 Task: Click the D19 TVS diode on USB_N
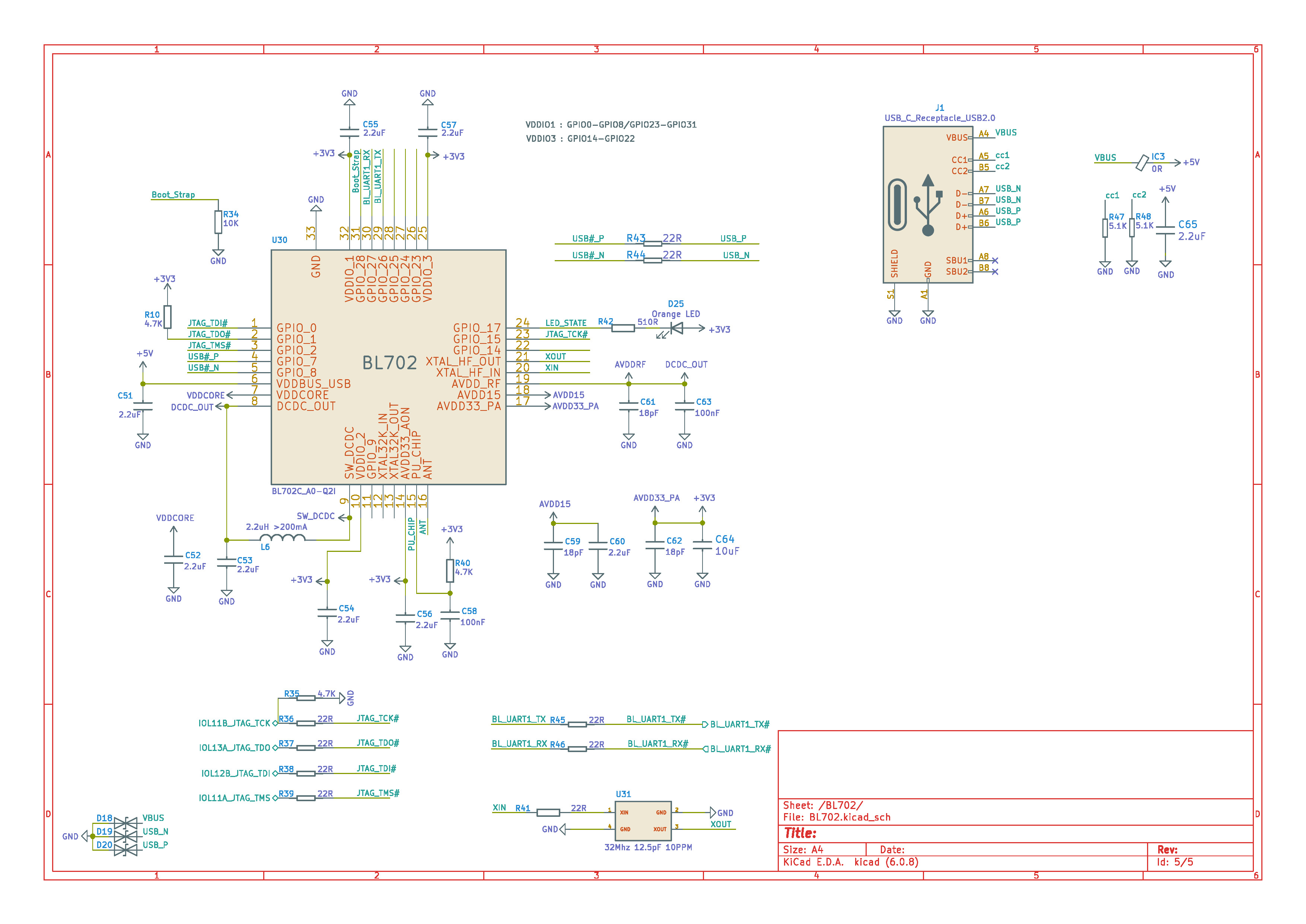click(126, 837)
